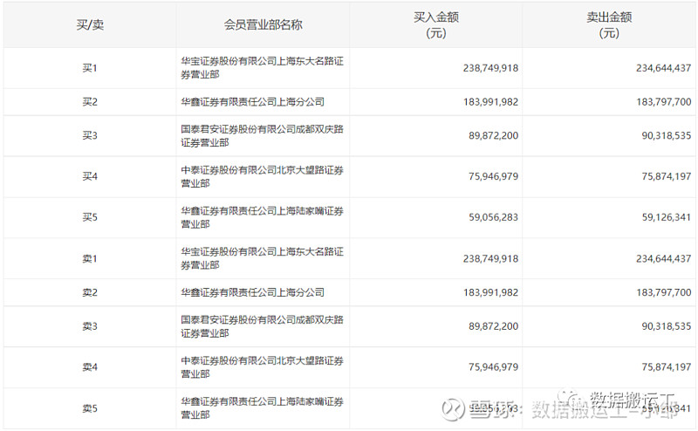Select 华鑫证券陆家嘴 branch name in row 买5
Screen dimensions: 698x431
(263, 217)
